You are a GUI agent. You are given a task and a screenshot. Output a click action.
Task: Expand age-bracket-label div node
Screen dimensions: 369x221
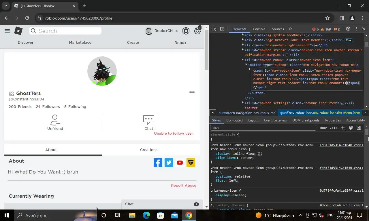click(x=243, y=40)
